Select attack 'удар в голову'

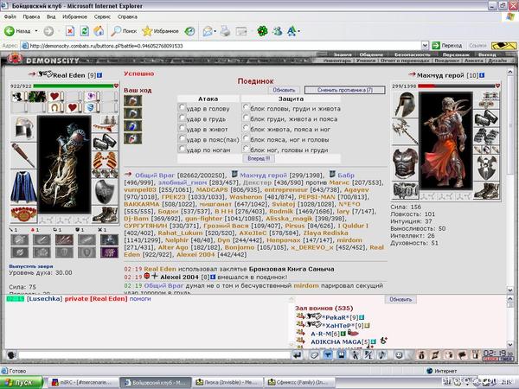(182, 107)
